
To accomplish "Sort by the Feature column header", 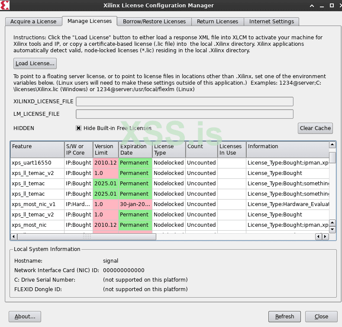I will [x=37, y=150].
